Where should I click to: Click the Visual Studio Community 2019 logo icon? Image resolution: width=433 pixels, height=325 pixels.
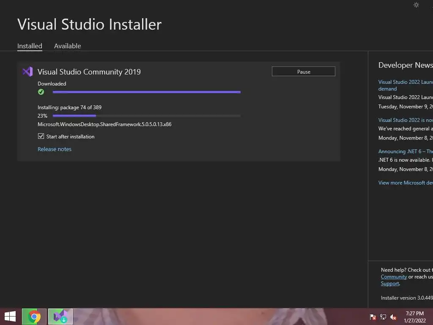pos(27,72)
